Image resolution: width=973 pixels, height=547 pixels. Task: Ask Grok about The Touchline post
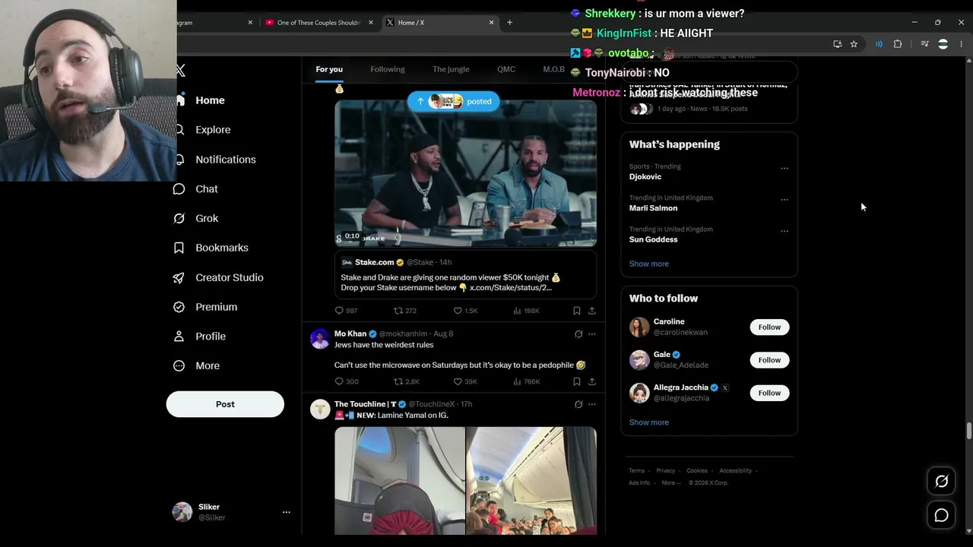point(578,404)
